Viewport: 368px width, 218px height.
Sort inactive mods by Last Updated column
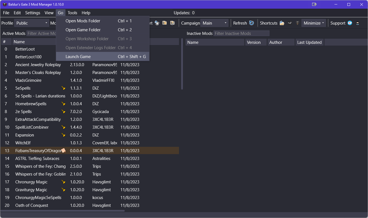tap(310, 42)
